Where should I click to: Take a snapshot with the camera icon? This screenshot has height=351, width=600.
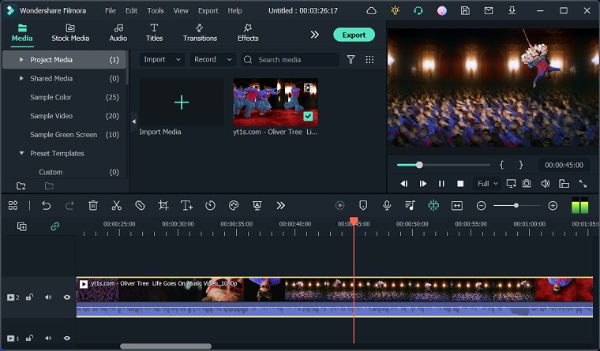[527, 184]
